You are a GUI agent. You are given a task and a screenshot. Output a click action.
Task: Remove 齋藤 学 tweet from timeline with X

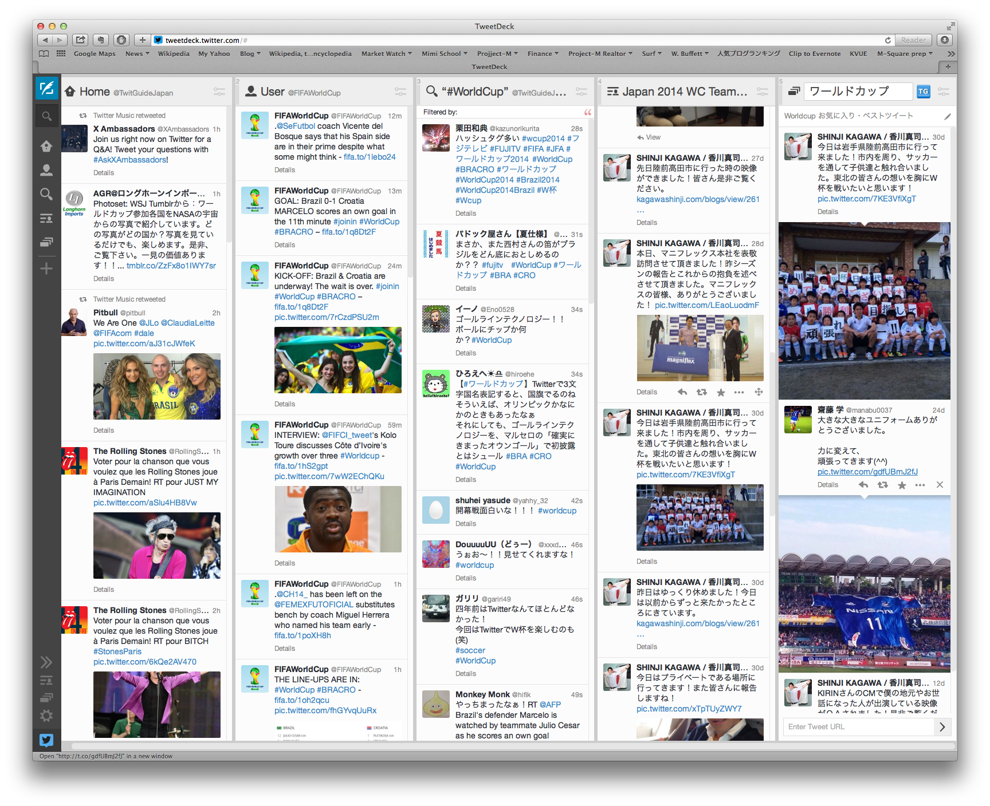[x=940, y=485]
